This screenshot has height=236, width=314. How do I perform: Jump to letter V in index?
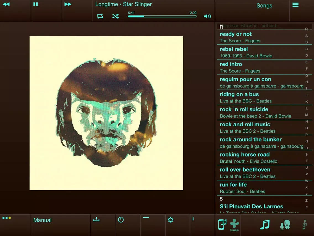[x=306, y=174]
